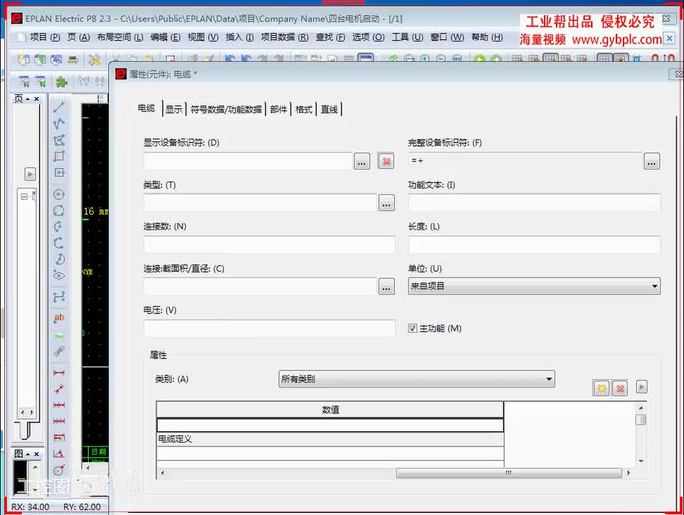
Task: Click the new property star icon
Action: (x=601, y=388)
